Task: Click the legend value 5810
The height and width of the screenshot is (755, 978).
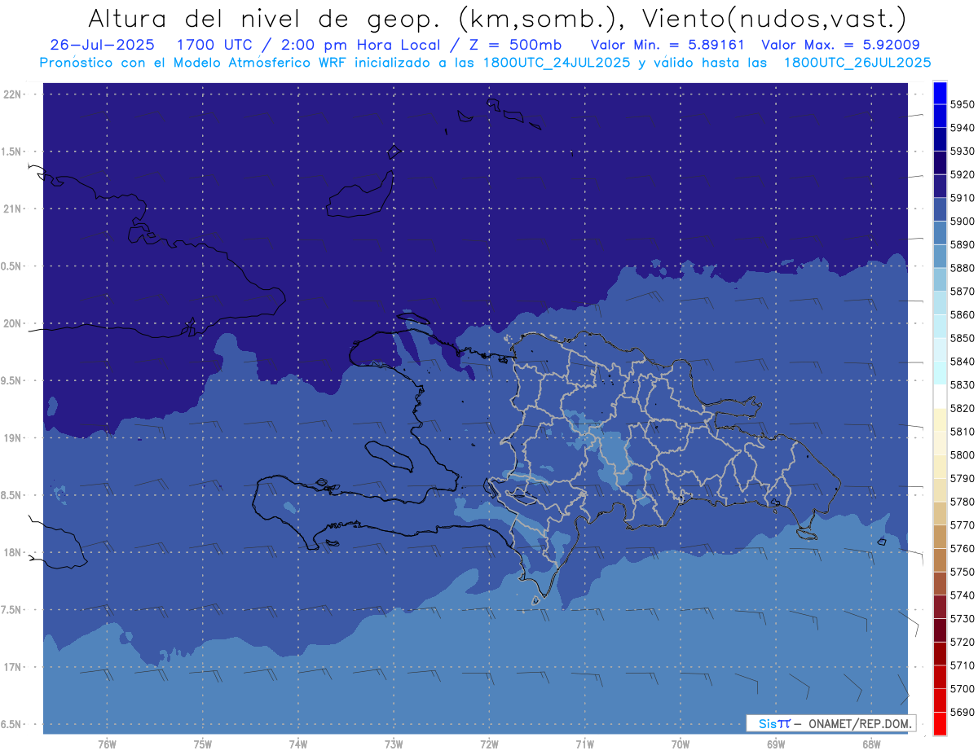Action: pyautogui.click(x=962, y=432)
